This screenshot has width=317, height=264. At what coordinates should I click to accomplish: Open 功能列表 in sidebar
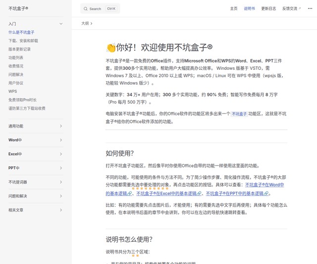point(16,58)
